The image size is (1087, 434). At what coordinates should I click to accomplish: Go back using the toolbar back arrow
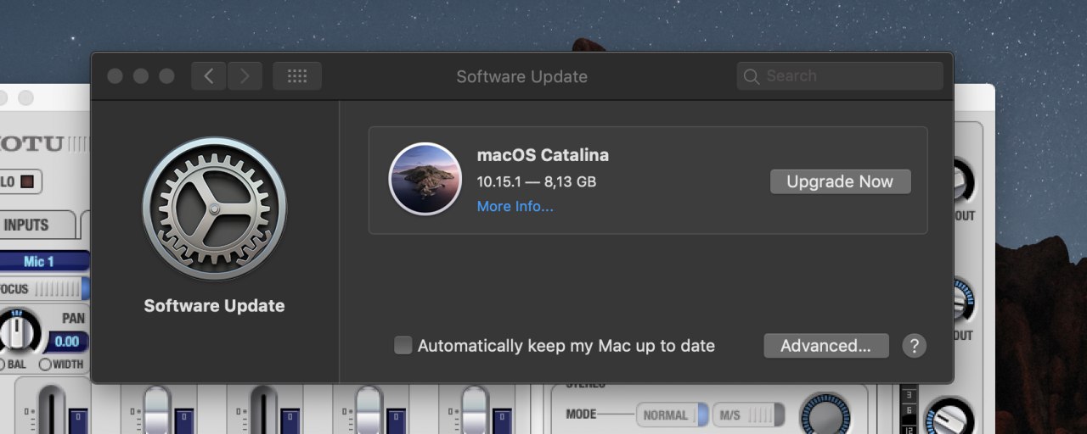pos(209,76)
